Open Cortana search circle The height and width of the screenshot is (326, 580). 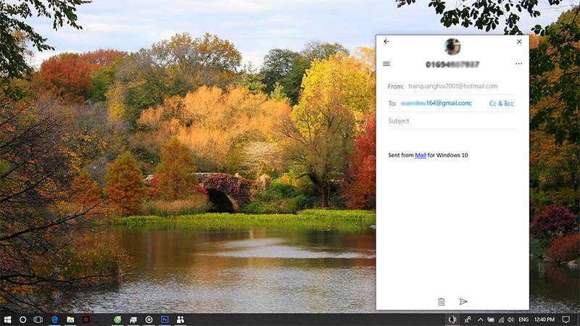(x=22, y=319)
